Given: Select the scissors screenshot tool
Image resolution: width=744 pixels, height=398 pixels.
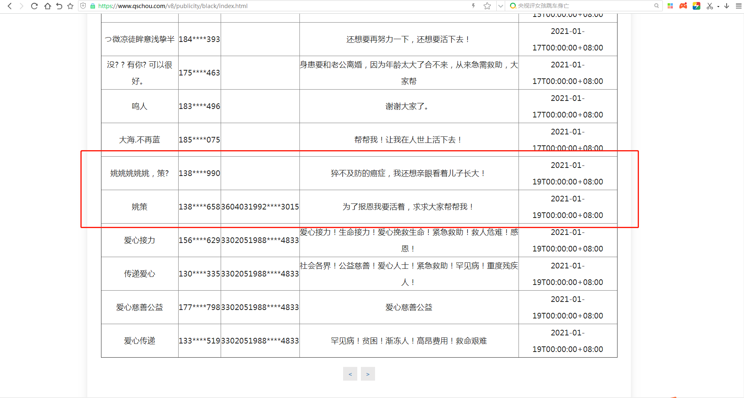Looking at the screenshot, I should (x=709, y=6).
